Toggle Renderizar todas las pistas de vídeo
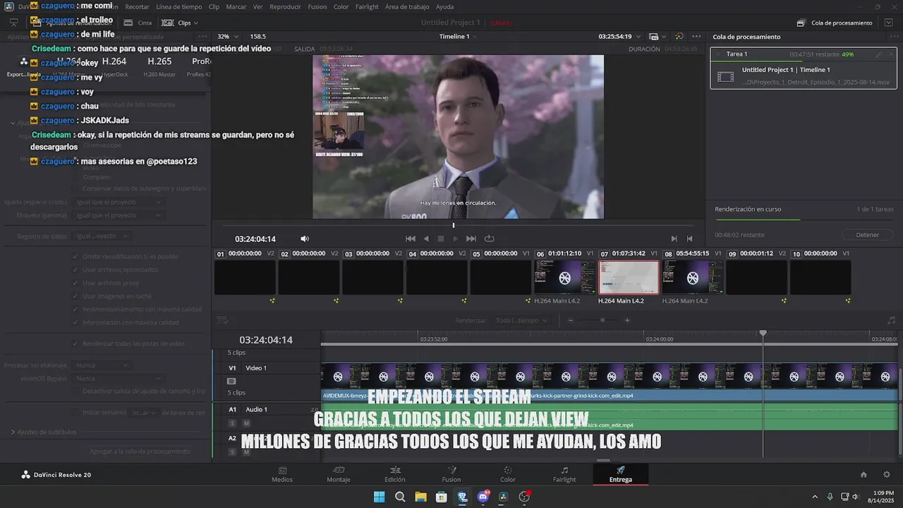This screenshot has width=903, height=508. point(75,344)
